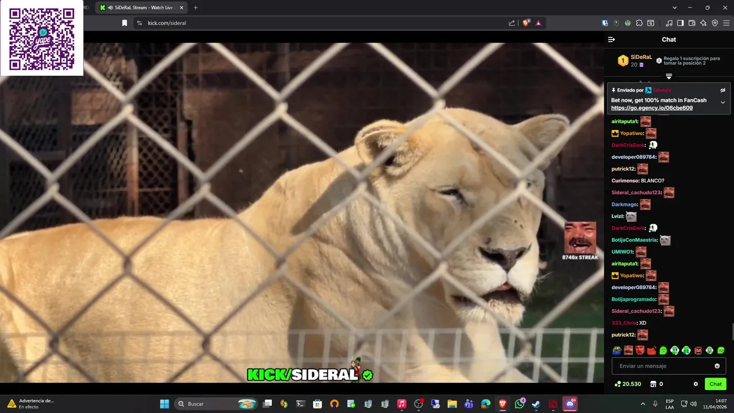Open the emoji picker in the message box
This screenshot has height=413, width=734.
click(717, 366)
